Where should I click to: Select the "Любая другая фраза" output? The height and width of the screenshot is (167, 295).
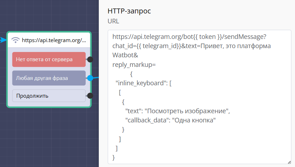(49, 78)
